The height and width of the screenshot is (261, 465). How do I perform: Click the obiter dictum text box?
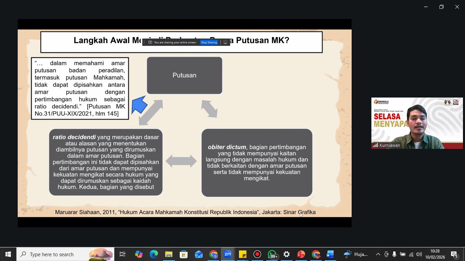[x=257, y=163]
